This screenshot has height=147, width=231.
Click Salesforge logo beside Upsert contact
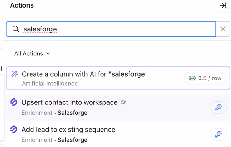coord(13,102)
